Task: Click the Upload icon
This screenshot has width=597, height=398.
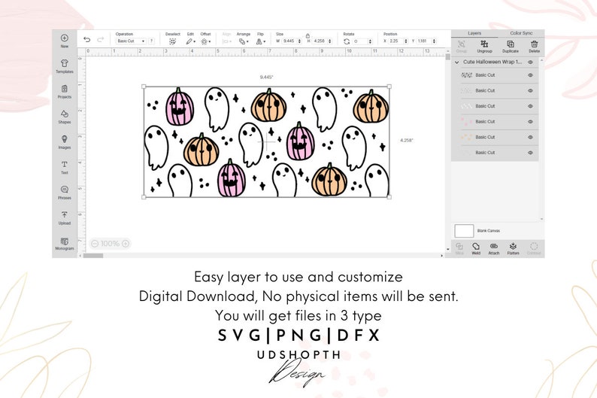Action: (x=65, y=215)
